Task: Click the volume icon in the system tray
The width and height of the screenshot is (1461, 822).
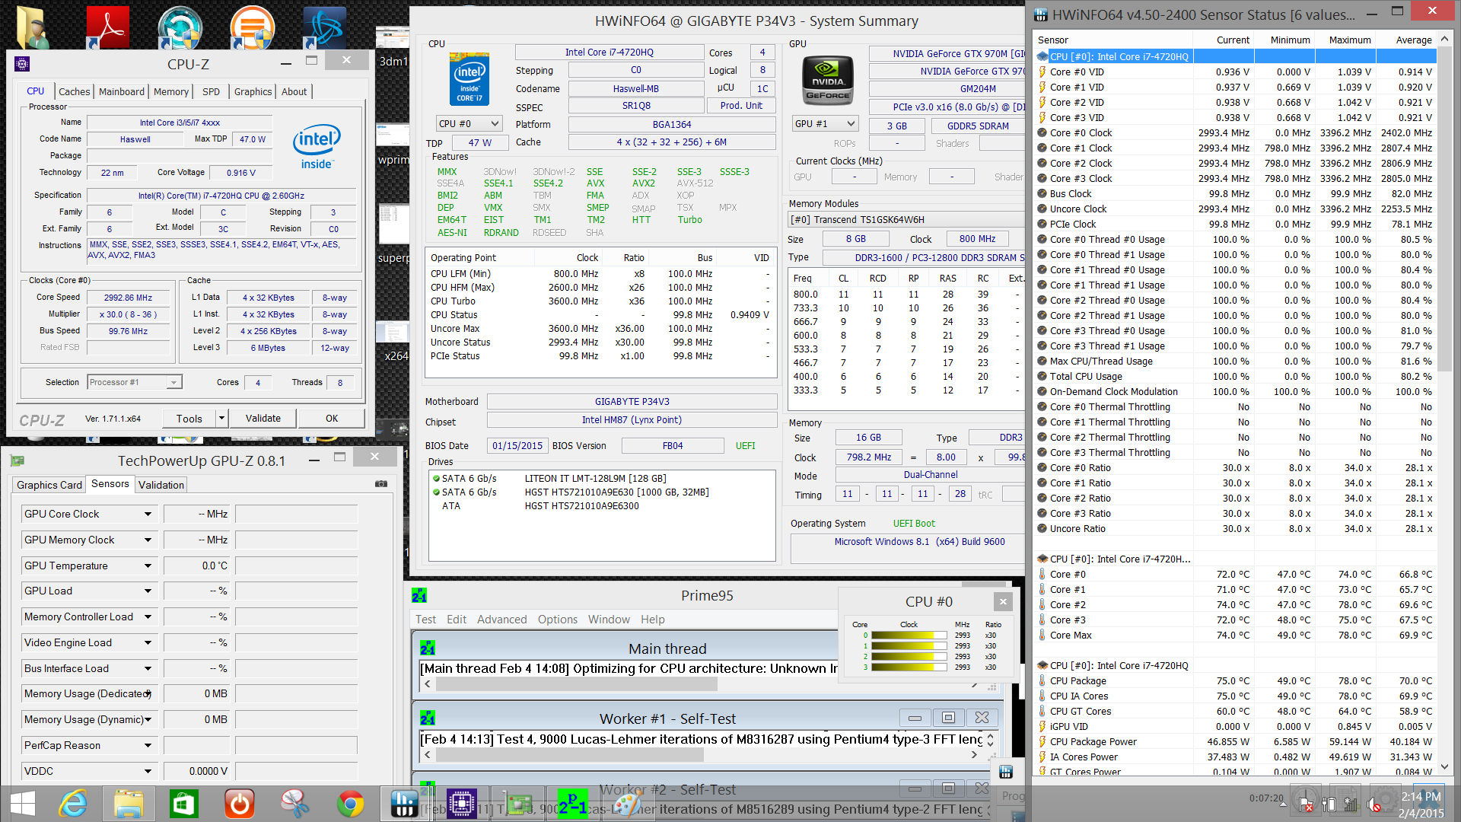Action: pyautogui.click(x=1374, y=804)
